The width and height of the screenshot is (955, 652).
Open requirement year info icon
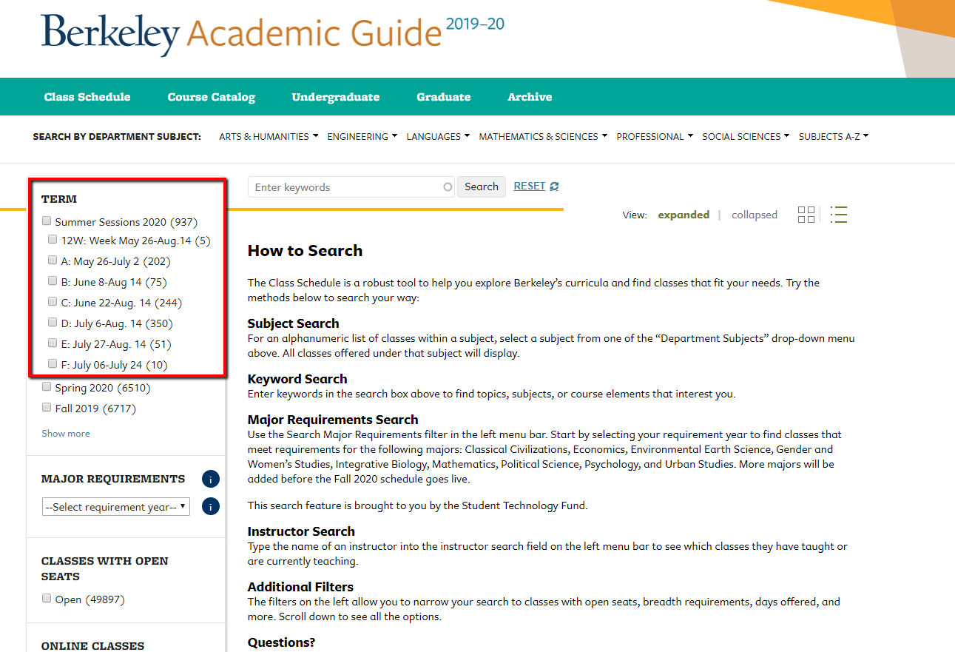pyautogui.click(x=211, y=506)
